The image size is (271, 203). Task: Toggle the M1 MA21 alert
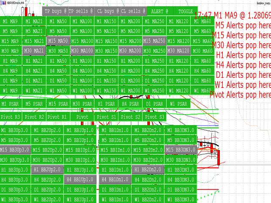pos(34,21)
